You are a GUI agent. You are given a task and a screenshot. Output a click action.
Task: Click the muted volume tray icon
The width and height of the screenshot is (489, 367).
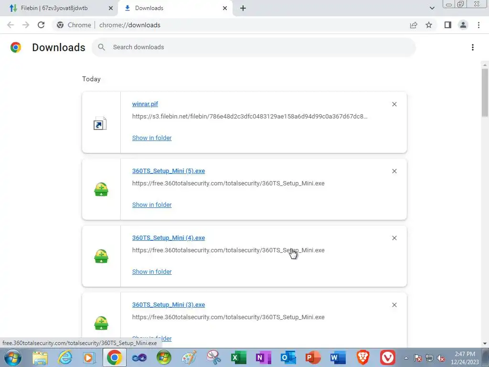[x=441, y=358]
